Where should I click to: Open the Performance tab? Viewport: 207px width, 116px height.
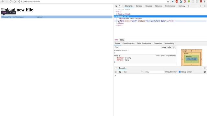[170, 6]
